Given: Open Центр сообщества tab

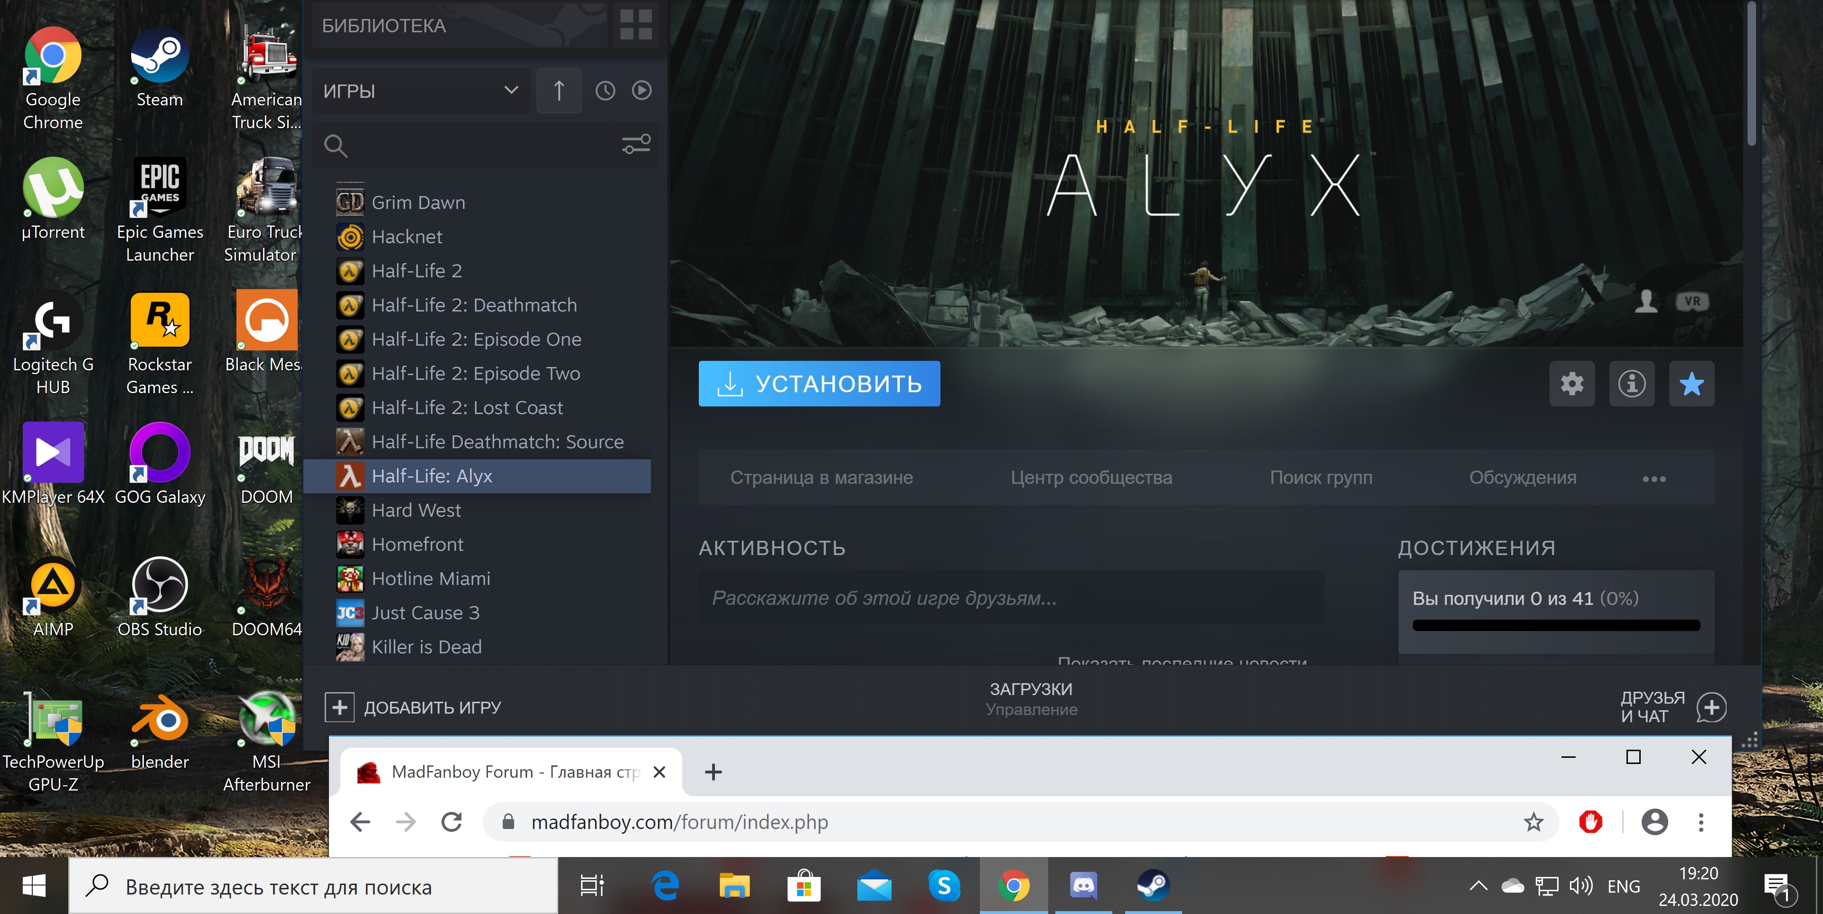Looking at the screenshot, I should tap(1090, 477).
